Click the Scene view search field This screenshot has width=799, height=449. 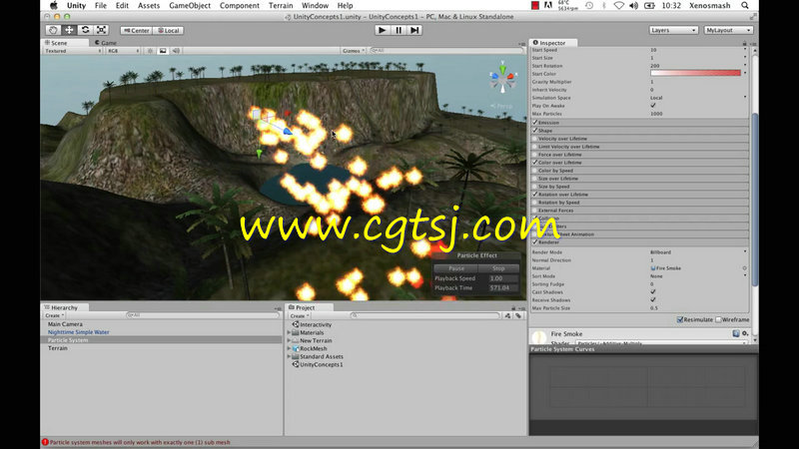(x=445, y=51)
